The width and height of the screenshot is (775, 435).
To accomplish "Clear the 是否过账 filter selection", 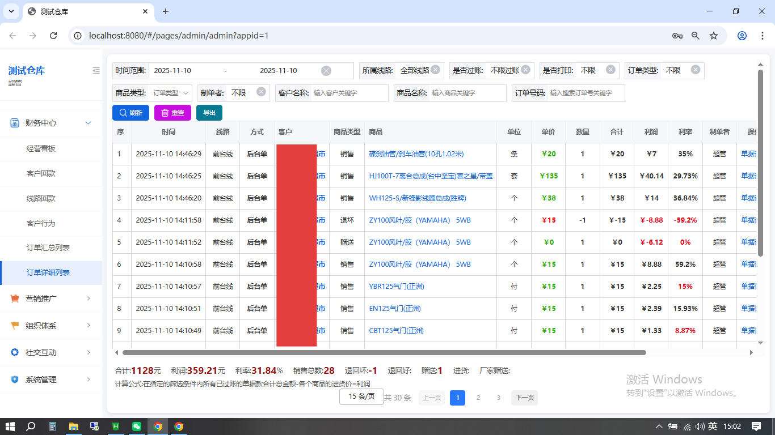I will 525,70.
